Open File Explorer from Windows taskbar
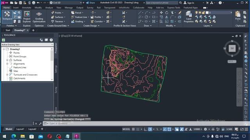Image resolution: width=250 pixels, height=140 pixels. coord(23,136)
